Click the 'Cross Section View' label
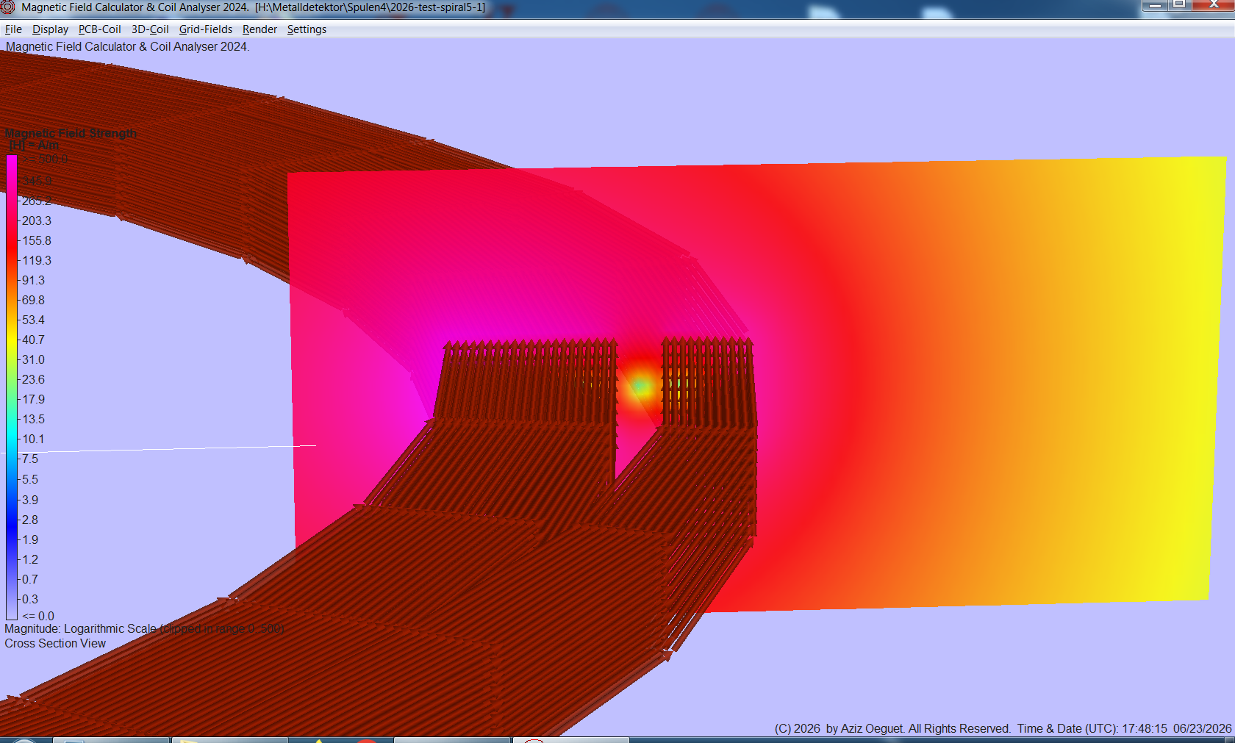Viewport: 1235px width, 743px height. pos(55,644)
